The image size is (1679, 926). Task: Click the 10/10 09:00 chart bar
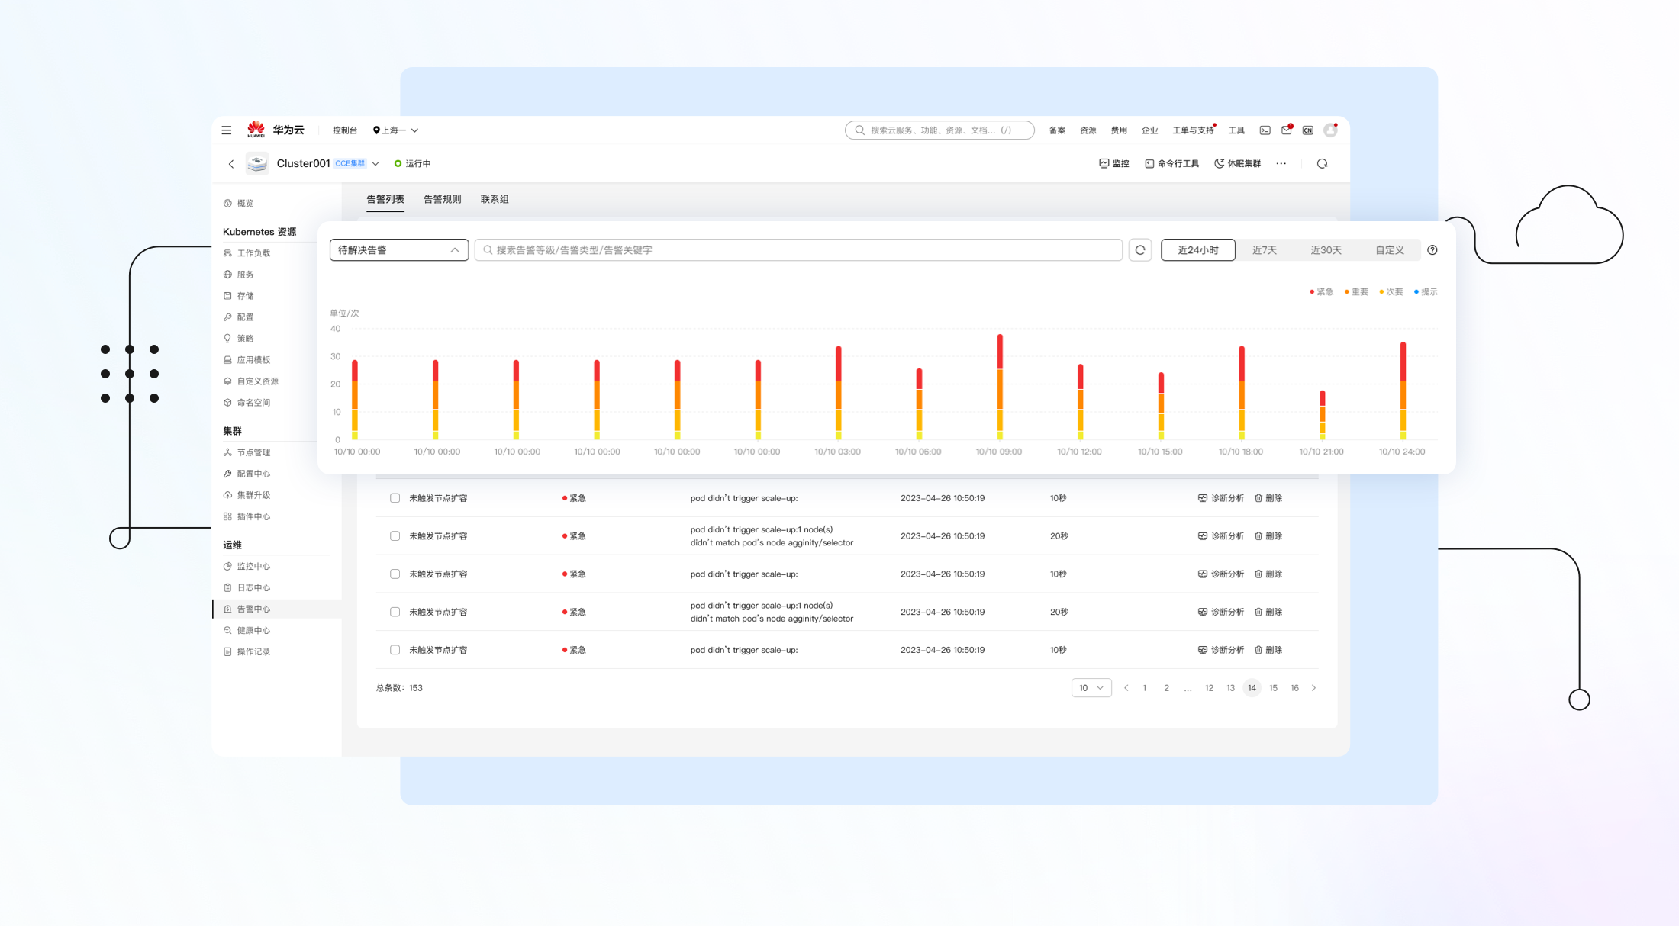click(1000, 387)
